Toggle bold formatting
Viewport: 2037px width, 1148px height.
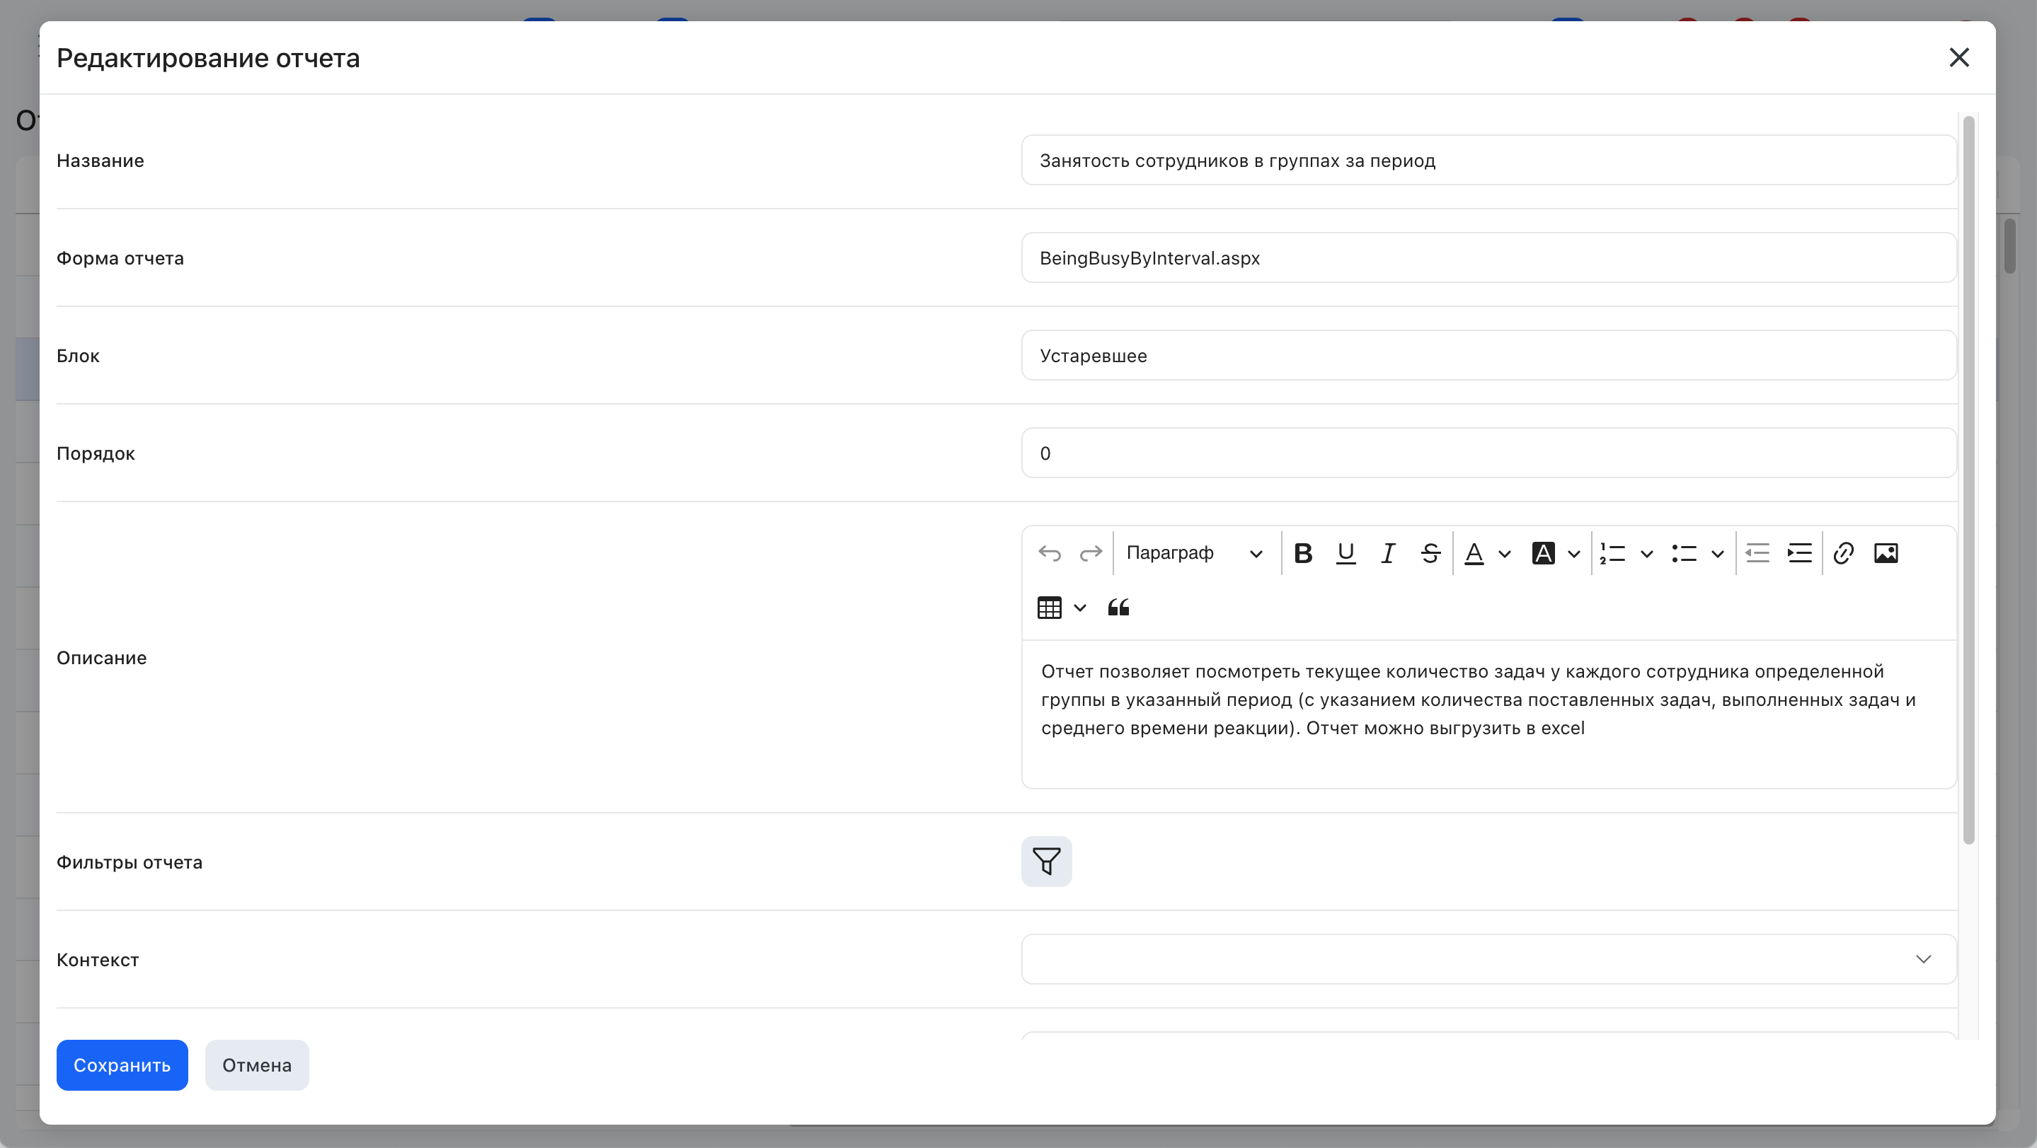click(x=1303, y=553)
